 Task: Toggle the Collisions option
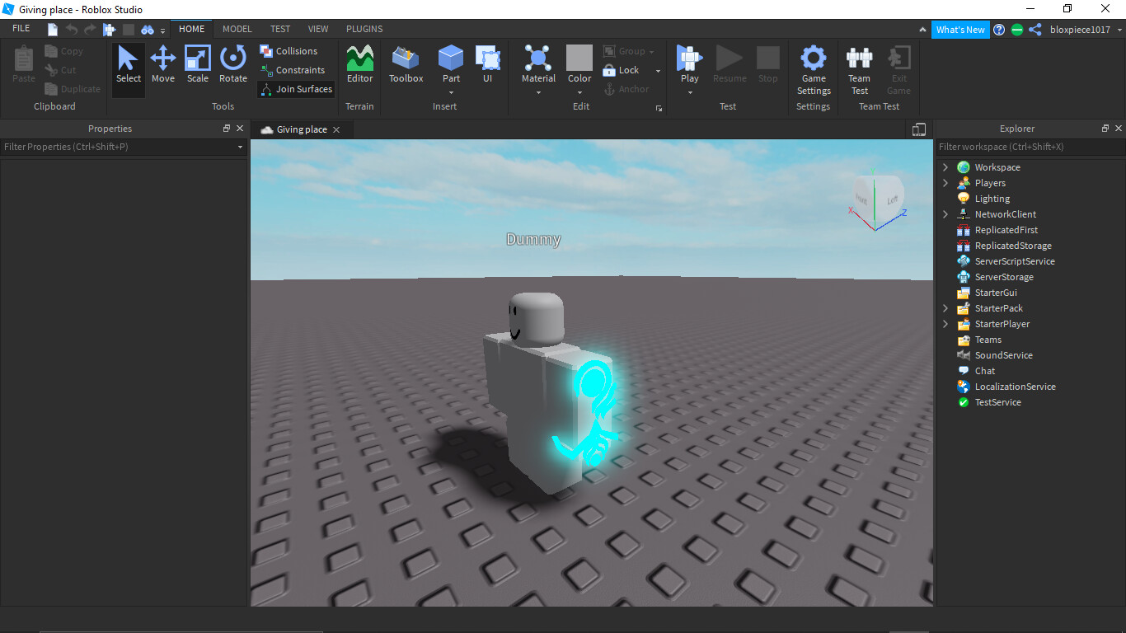coord(289,51)
